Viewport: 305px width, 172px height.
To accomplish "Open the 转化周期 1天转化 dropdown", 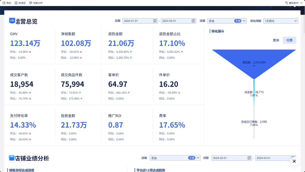I will 281,21.
